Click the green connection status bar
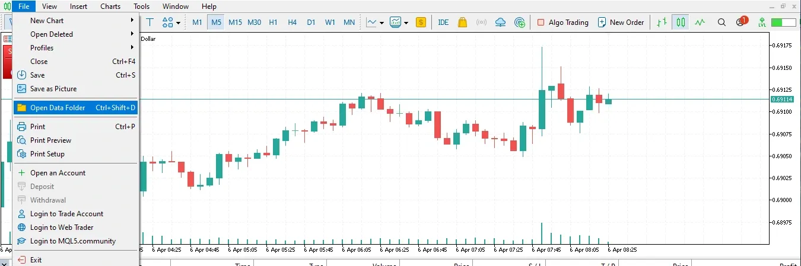Viewport: 801px width, 266px height. click(784, 23)
